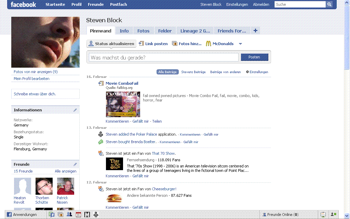The height and width of the screenshot is (219, 350).
Task: Click the Posten button
Action: (254, 57)
